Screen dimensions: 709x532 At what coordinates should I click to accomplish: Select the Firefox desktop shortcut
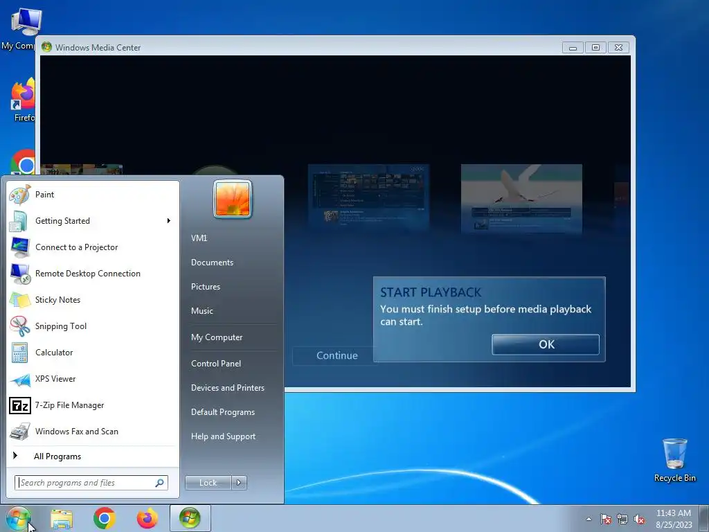pyautogui.click(x=23, y=100)
